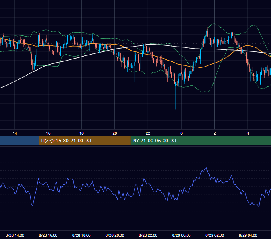Click the '8/29 04:00' date label
The height and width of the screenshot is (239, 271).
[x=248, y=235]
